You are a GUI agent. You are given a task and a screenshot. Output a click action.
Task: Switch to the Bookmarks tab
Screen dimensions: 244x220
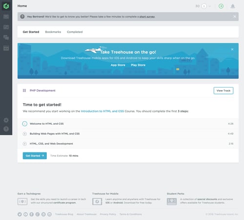click(x=53, y=32)
